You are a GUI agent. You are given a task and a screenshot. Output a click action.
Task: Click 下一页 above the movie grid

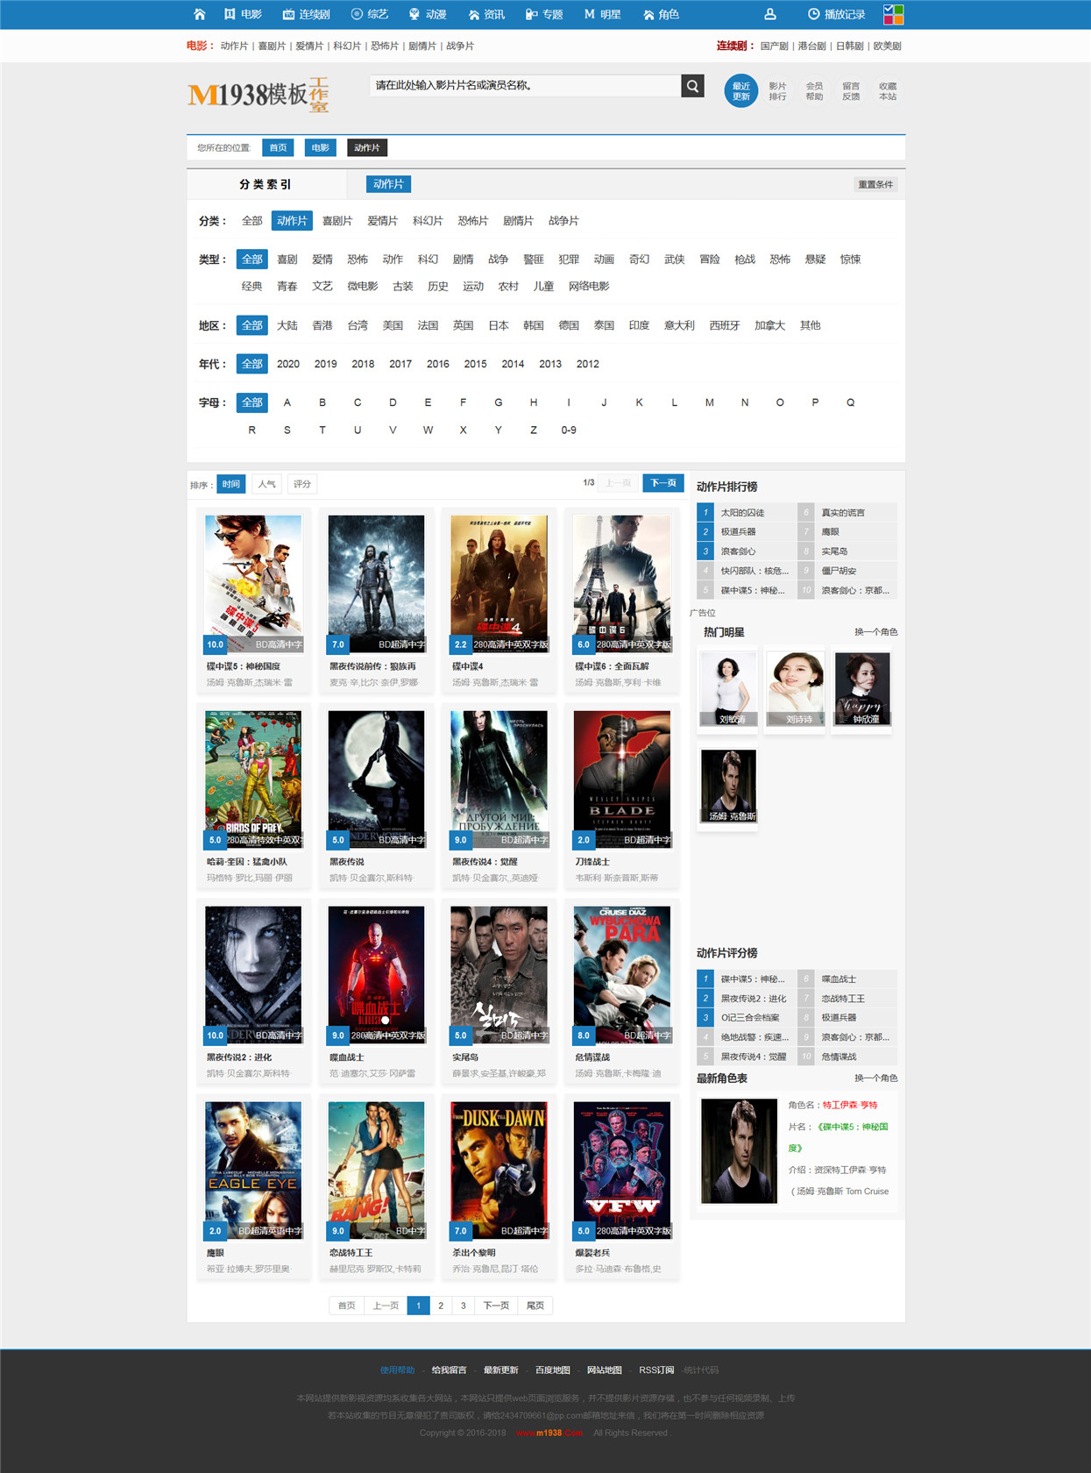click(x=663, y=483)
